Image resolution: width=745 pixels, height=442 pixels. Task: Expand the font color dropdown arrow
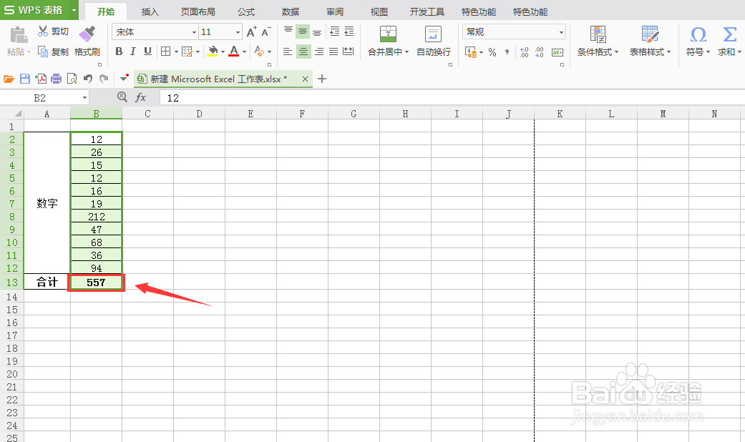tap(244, 51)
